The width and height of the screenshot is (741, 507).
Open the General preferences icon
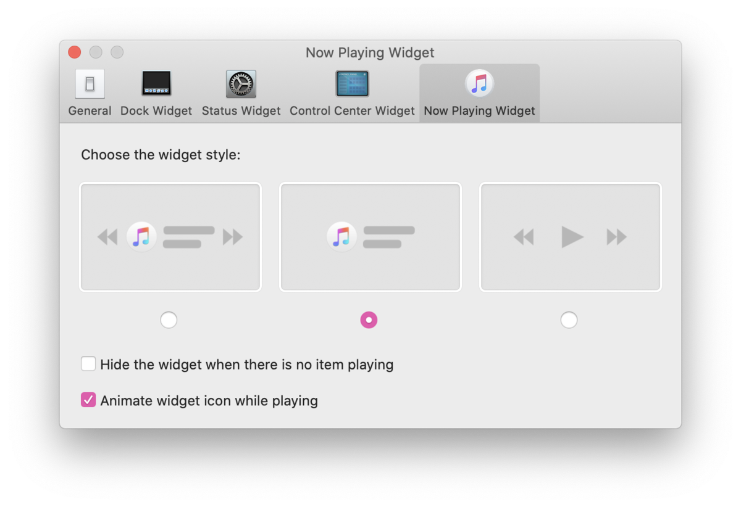(90, 84)
